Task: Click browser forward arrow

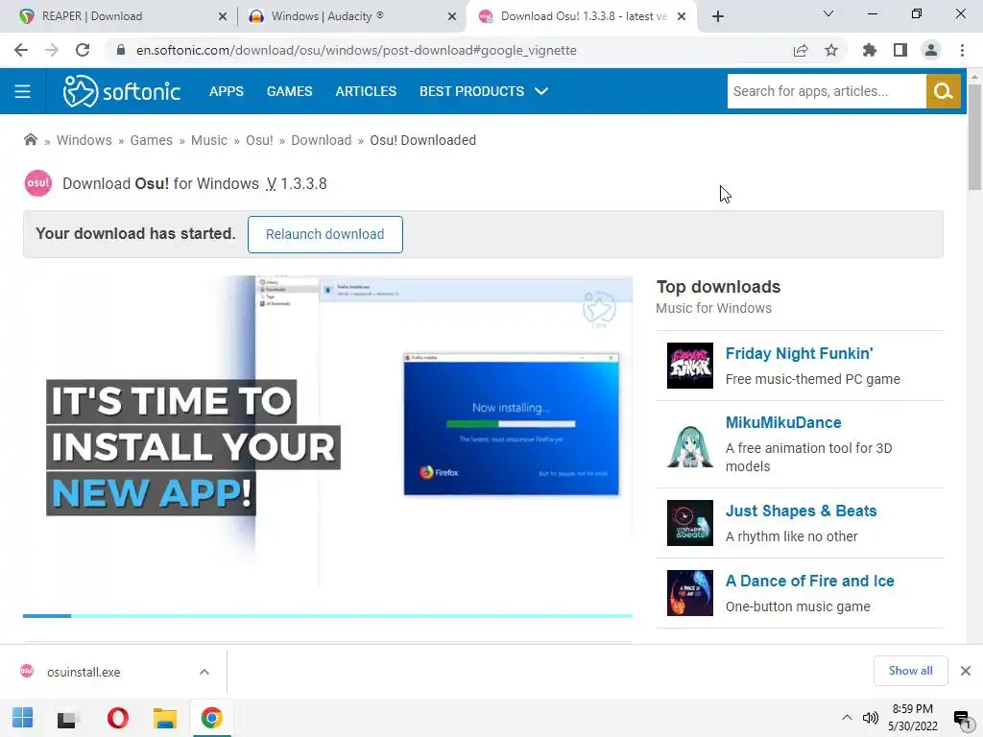Action: pyautogui.click(x=52, y=50)
